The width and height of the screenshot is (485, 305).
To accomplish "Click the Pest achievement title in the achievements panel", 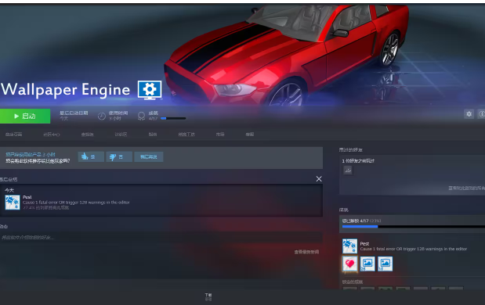I will (x=364, y=243).
